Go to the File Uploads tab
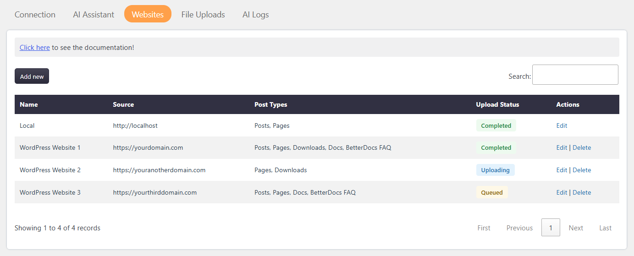The image size is (634, 256). click(203, 14)
